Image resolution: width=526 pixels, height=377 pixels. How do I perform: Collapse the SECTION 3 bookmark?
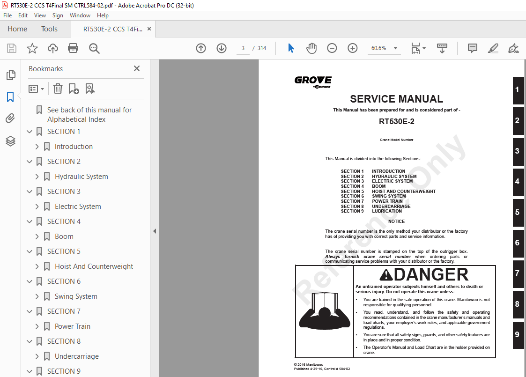coord(30,192)
